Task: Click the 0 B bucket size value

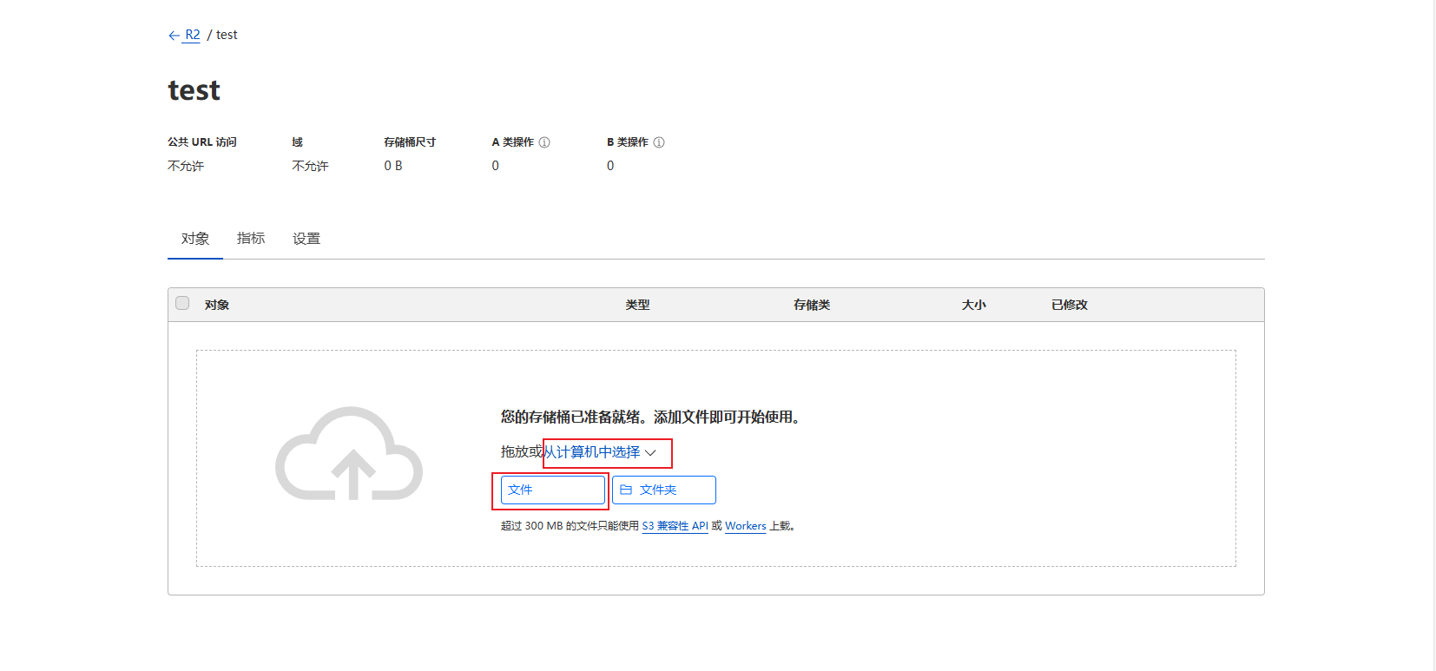Action: coord(393,166)
